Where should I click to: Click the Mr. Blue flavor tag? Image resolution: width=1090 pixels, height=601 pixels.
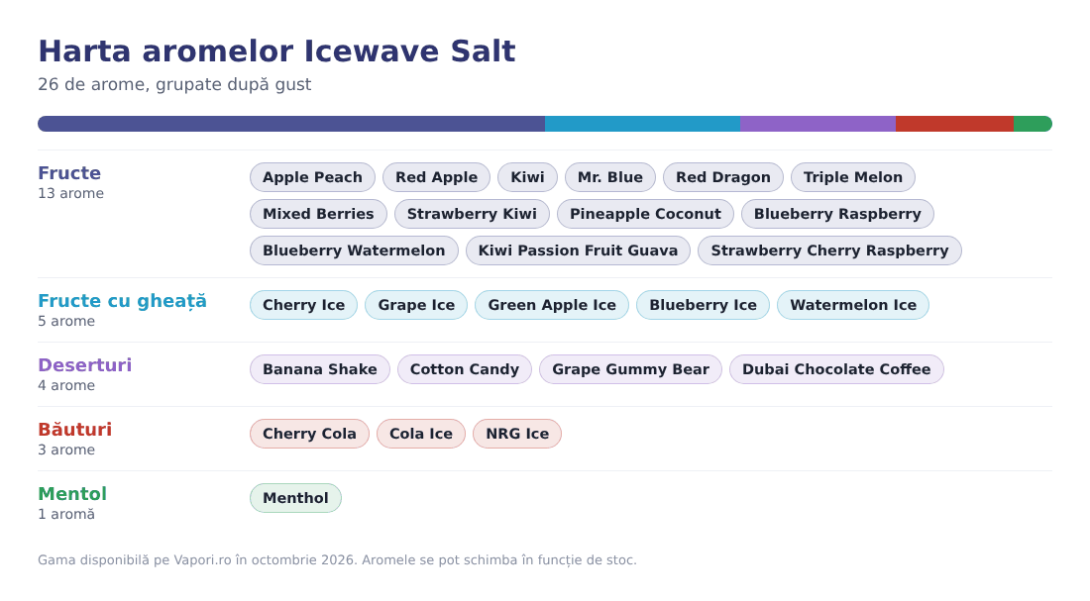tap(609, 177)
